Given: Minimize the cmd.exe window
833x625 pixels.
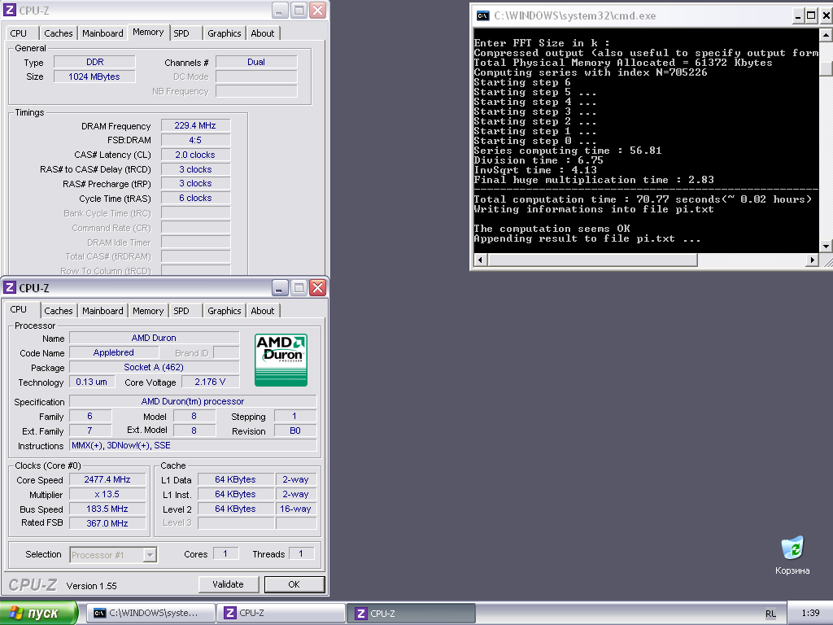Looking at the screenshot, I should (x=798, y=15).
